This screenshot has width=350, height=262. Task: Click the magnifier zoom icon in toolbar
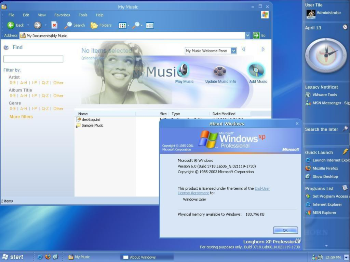(136, 25)
